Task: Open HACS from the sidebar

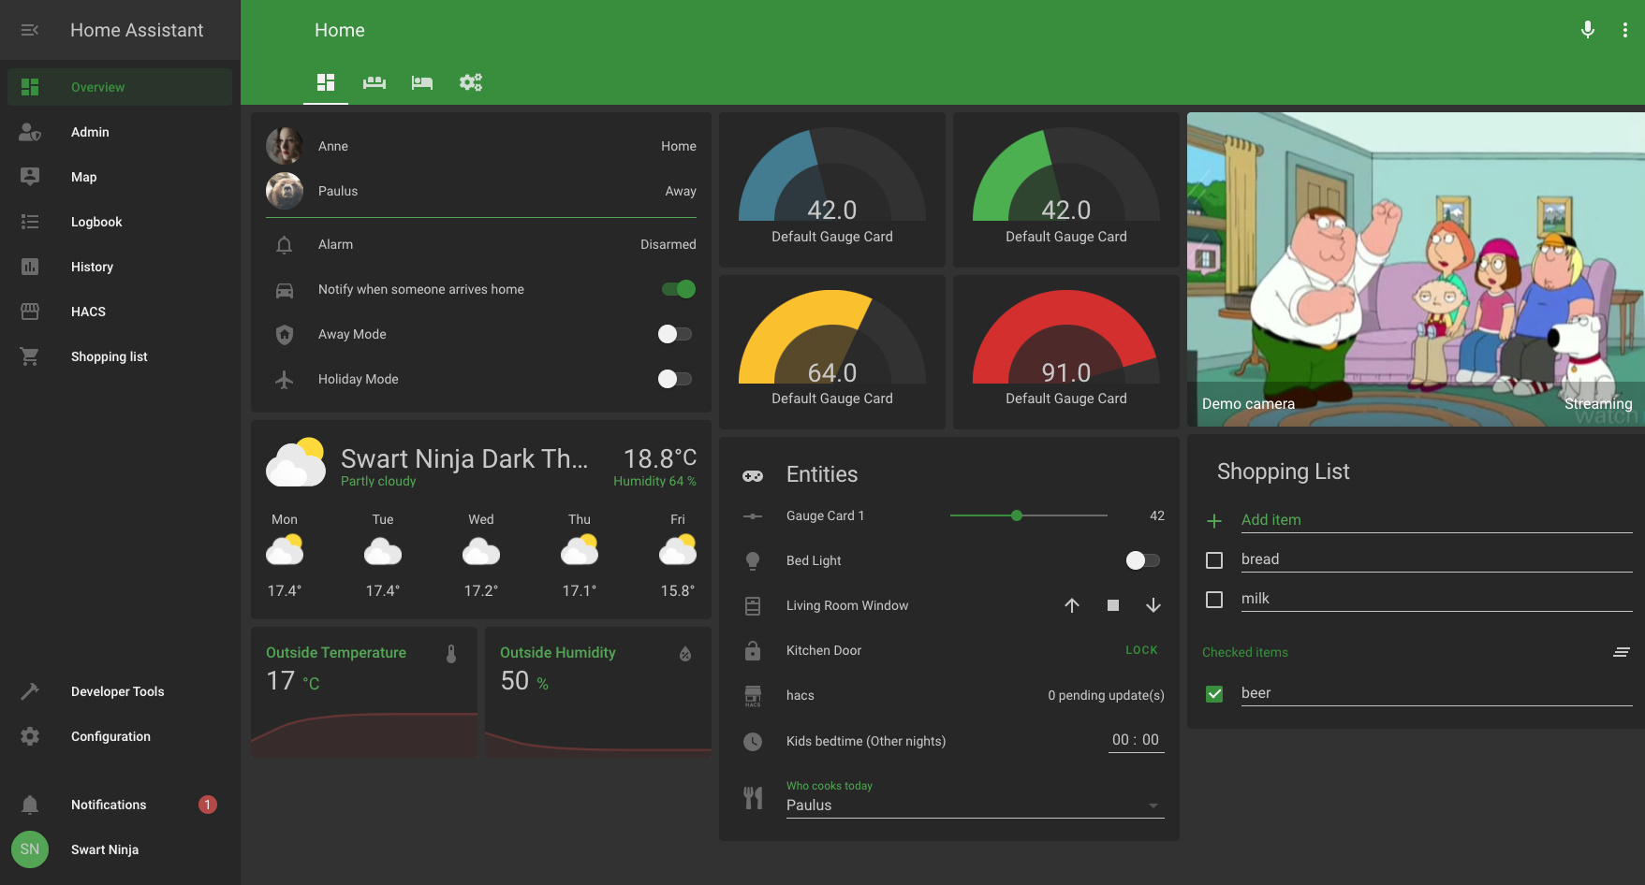Action: point(88,312)
